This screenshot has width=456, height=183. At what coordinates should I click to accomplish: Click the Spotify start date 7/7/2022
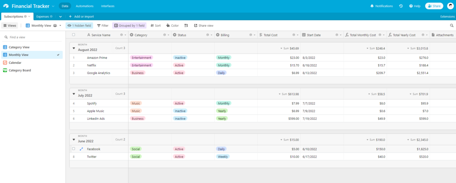pos(309,103)
